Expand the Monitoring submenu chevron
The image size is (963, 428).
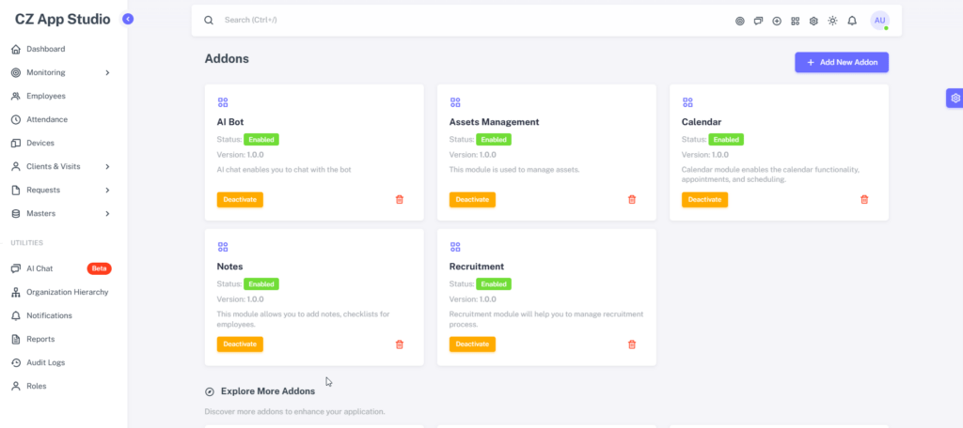[x=107, y=73]
